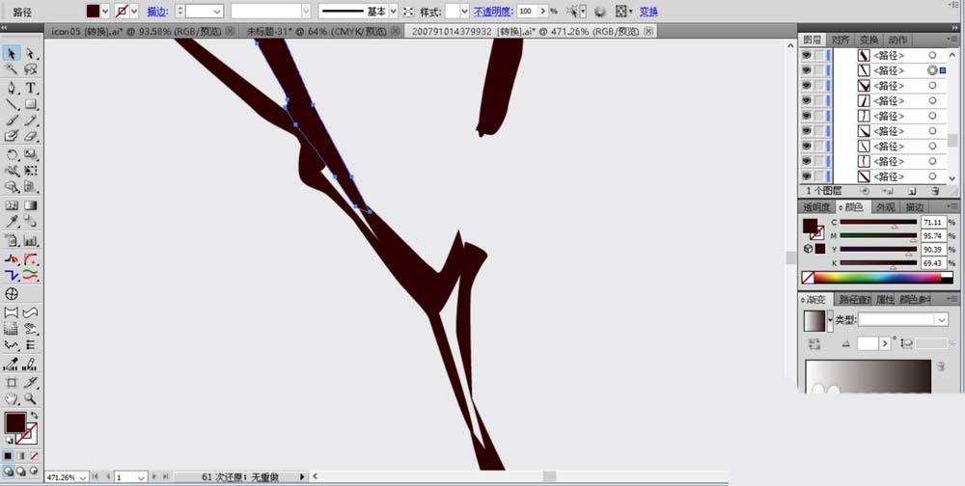Hide the first path layer's eye icon
Screen dimensions: 965x486
806,55
